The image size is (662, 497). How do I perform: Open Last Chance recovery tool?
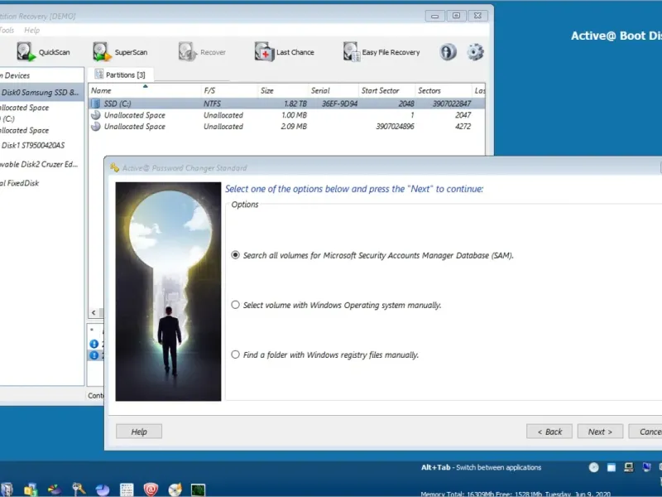285,52
